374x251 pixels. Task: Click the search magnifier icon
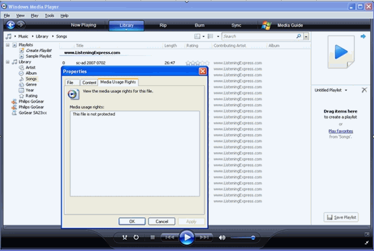tap(299, 36)
